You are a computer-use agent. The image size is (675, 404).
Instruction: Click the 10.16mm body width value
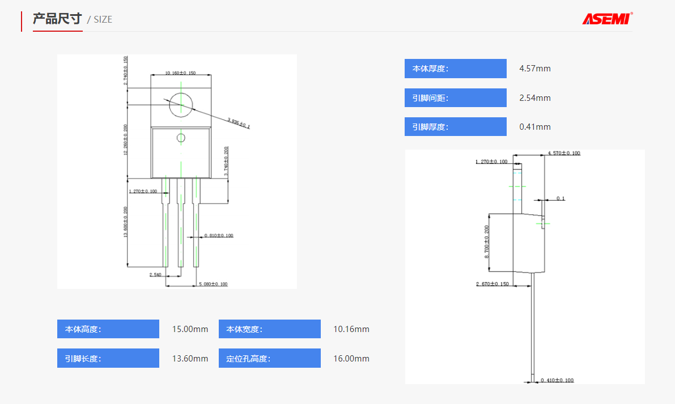coord(351,329)
